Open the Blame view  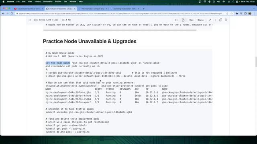click(200, 20)
